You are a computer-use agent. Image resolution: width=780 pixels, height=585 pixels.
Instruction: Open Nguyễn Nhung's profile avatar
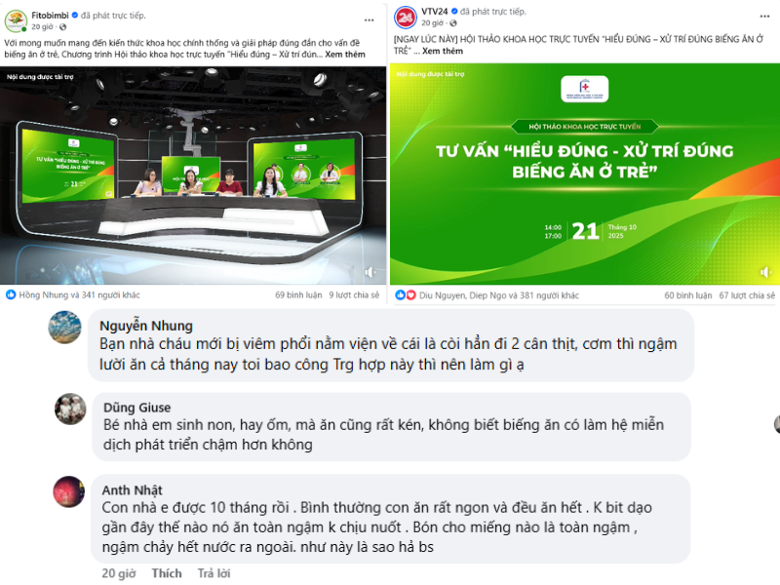click(64, 328)
